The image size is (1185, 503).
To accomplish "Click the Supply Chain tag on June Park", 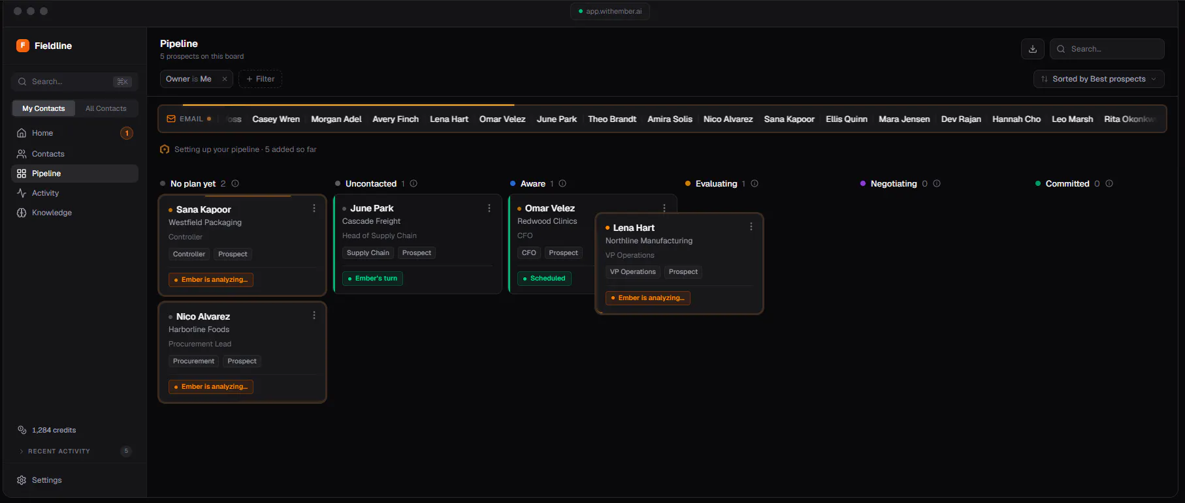I will tap(368, 253).
